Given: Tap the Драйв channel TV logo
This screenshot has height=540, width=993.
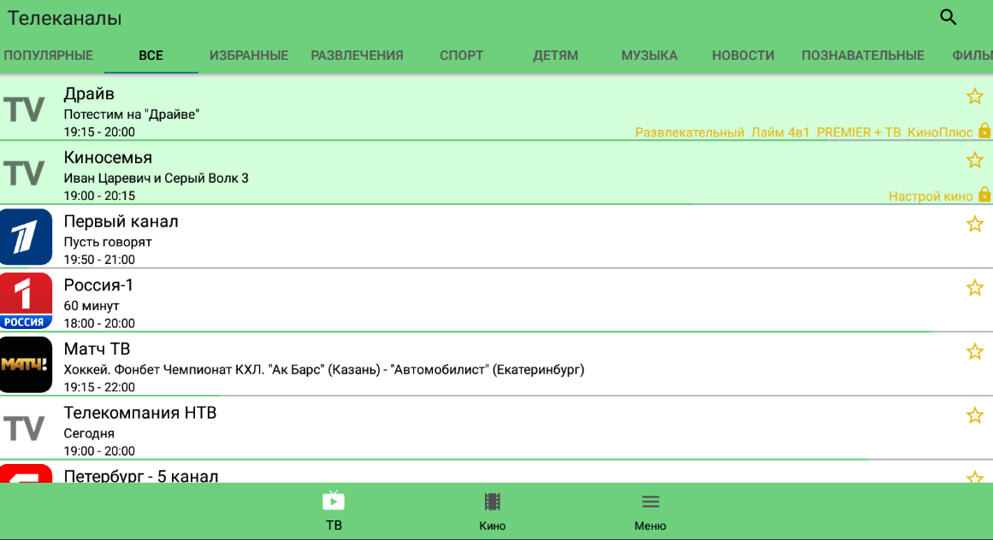Looking at the screenshot, I should pos(24,109).
